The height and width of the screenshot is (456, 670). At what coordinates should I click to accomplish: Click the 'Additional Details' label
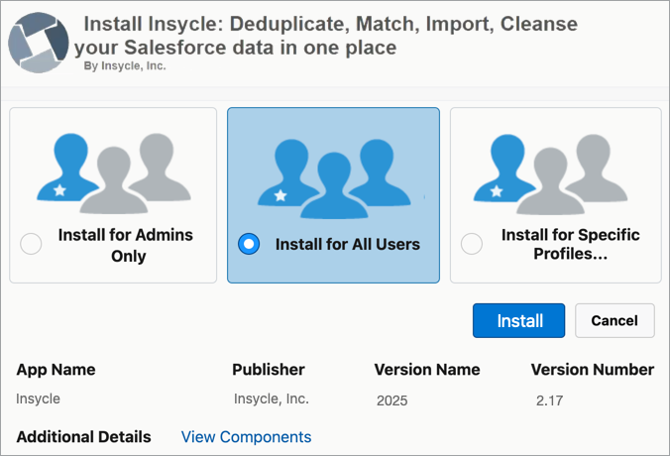point(83,437)
